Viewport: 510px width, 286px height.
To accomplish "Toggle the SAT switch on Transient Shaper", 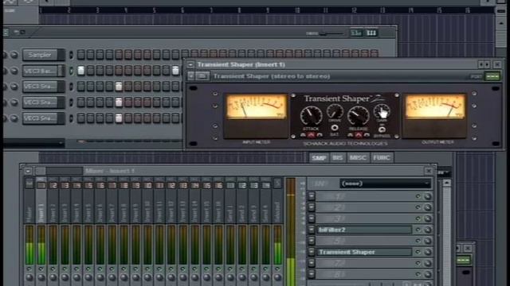I will pos(335,128).
